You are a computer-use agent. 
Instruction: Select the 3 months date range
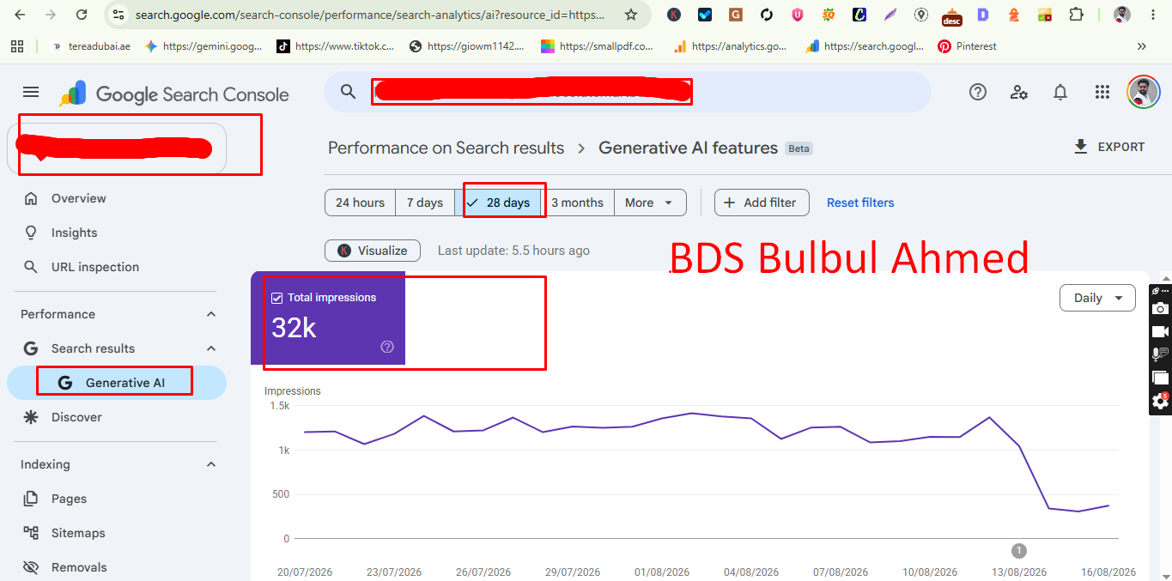[x=577, y=203]
